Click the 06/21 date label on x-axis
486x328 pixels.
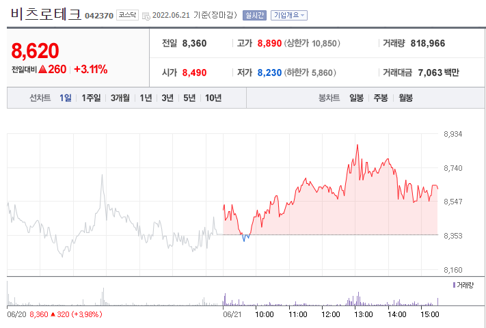pos(232,314)
